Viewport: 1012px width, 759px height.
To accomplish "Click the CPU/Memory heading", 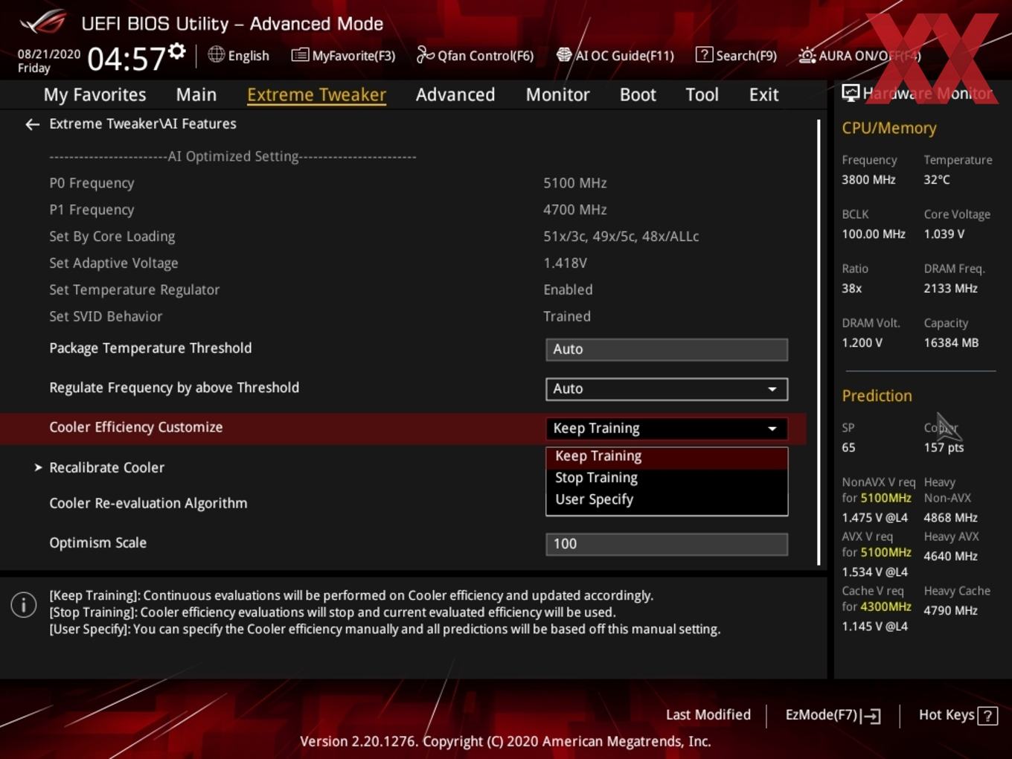I will coord(888,128).
